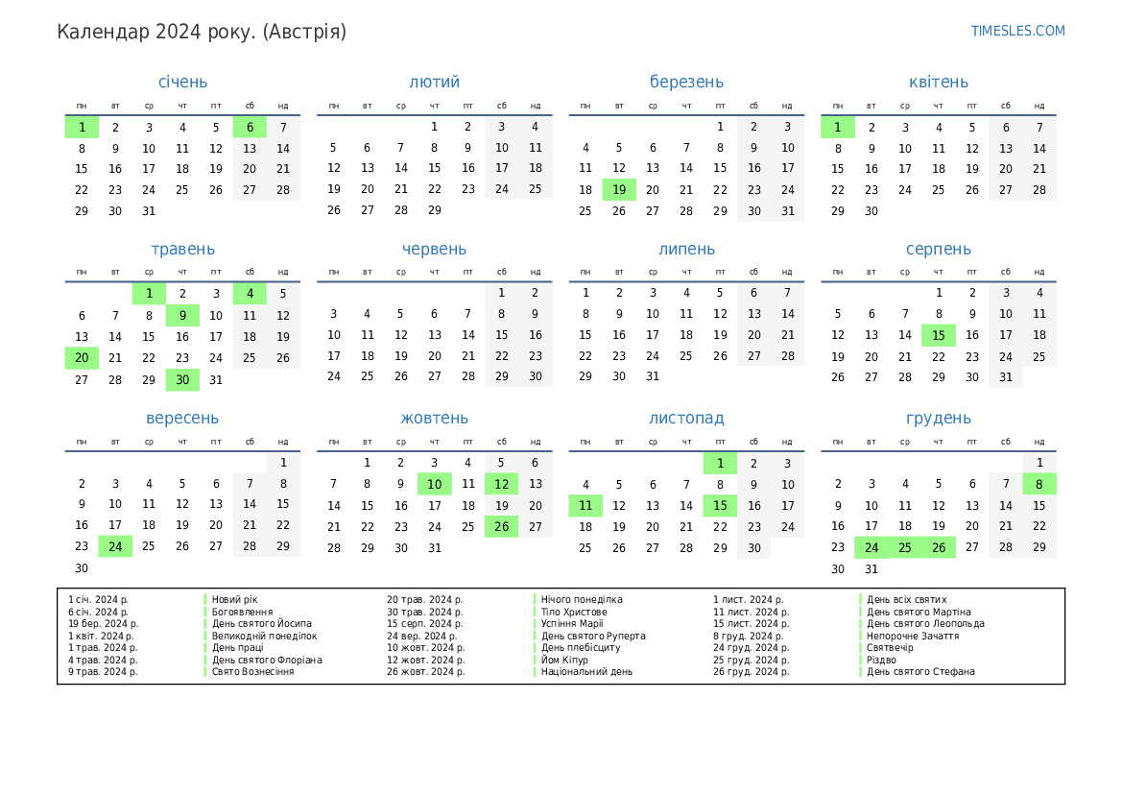The image size is (1122, 794).
Task: Click 'День святого Стефана' legend entry
Action: coord(920,672)
